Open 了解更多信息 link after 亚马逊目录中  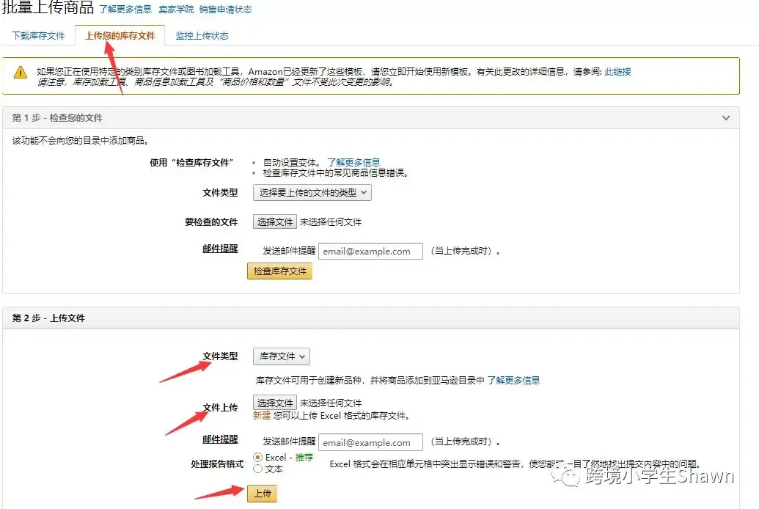(513, 380)
